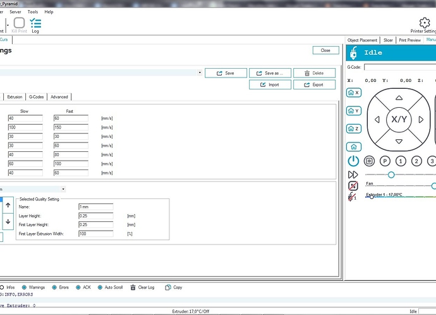Switch to the Advanced tab

pos(59,97)
